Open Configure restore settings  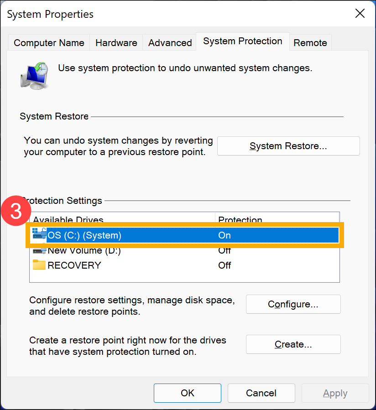pos(293,304)
